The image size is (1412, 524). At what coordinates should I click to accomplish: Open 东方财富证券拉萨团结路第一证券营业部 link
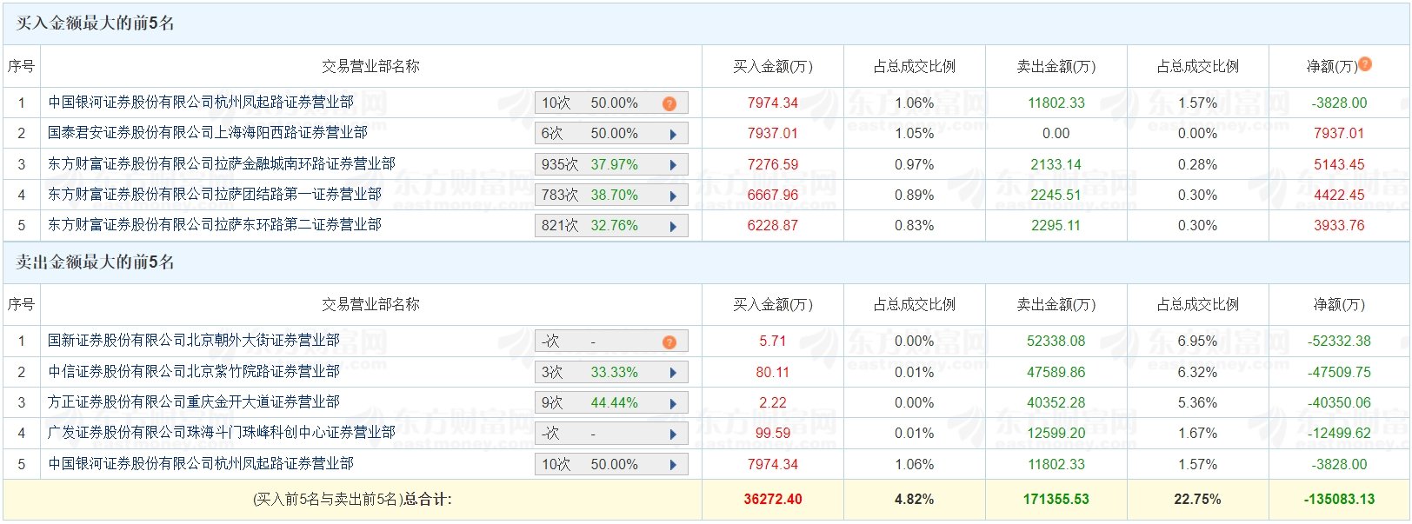(215, 195)
